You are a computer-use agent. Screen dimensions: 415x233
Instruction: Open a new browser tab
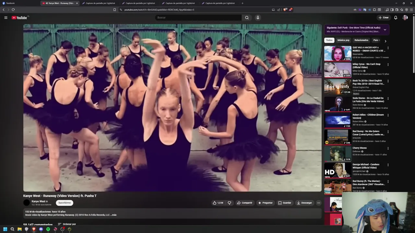click(242, 3)
